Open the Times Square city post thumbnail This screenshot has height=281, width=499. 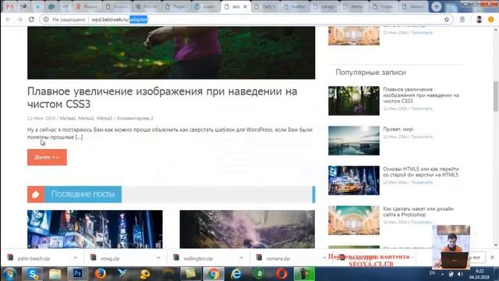pyautogui.click(x=95, y=229)
